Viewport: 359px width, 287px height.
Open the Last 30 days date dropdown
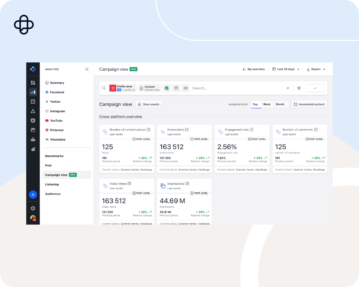286,69
